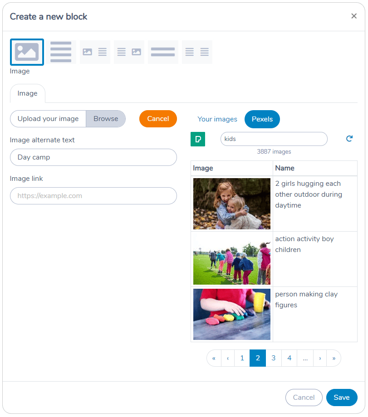Click the Image column header
This screenshot has width=368, height=417.
coord(232,168)
